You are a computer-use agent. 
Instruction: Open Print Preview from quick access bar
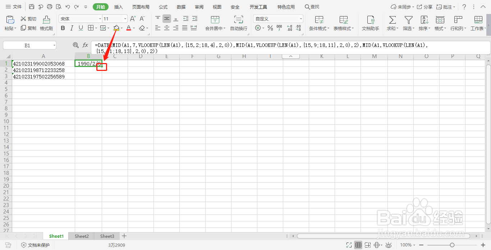pos(59,7)
